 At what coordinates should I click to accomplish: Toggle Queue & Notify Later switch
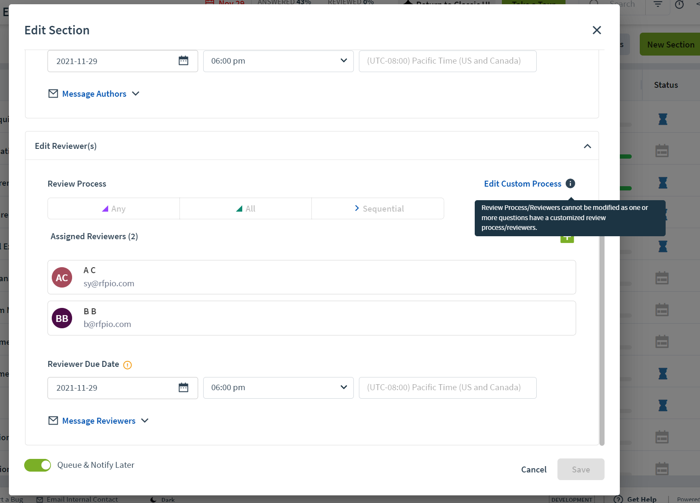(x=37, y=465)
